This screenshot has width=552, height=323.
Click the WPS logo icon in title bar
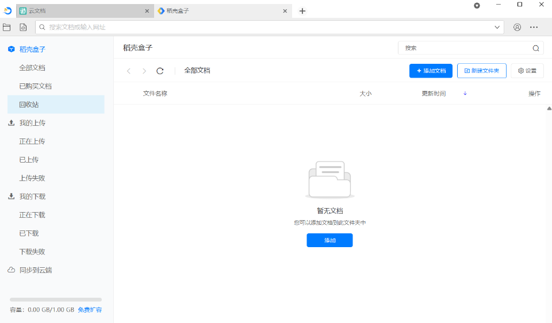point(7,11)
